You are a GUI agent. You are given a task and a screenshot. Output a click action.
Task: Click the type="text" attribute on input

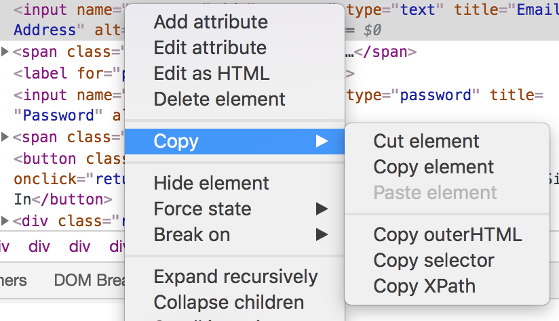tap(396, 10)
